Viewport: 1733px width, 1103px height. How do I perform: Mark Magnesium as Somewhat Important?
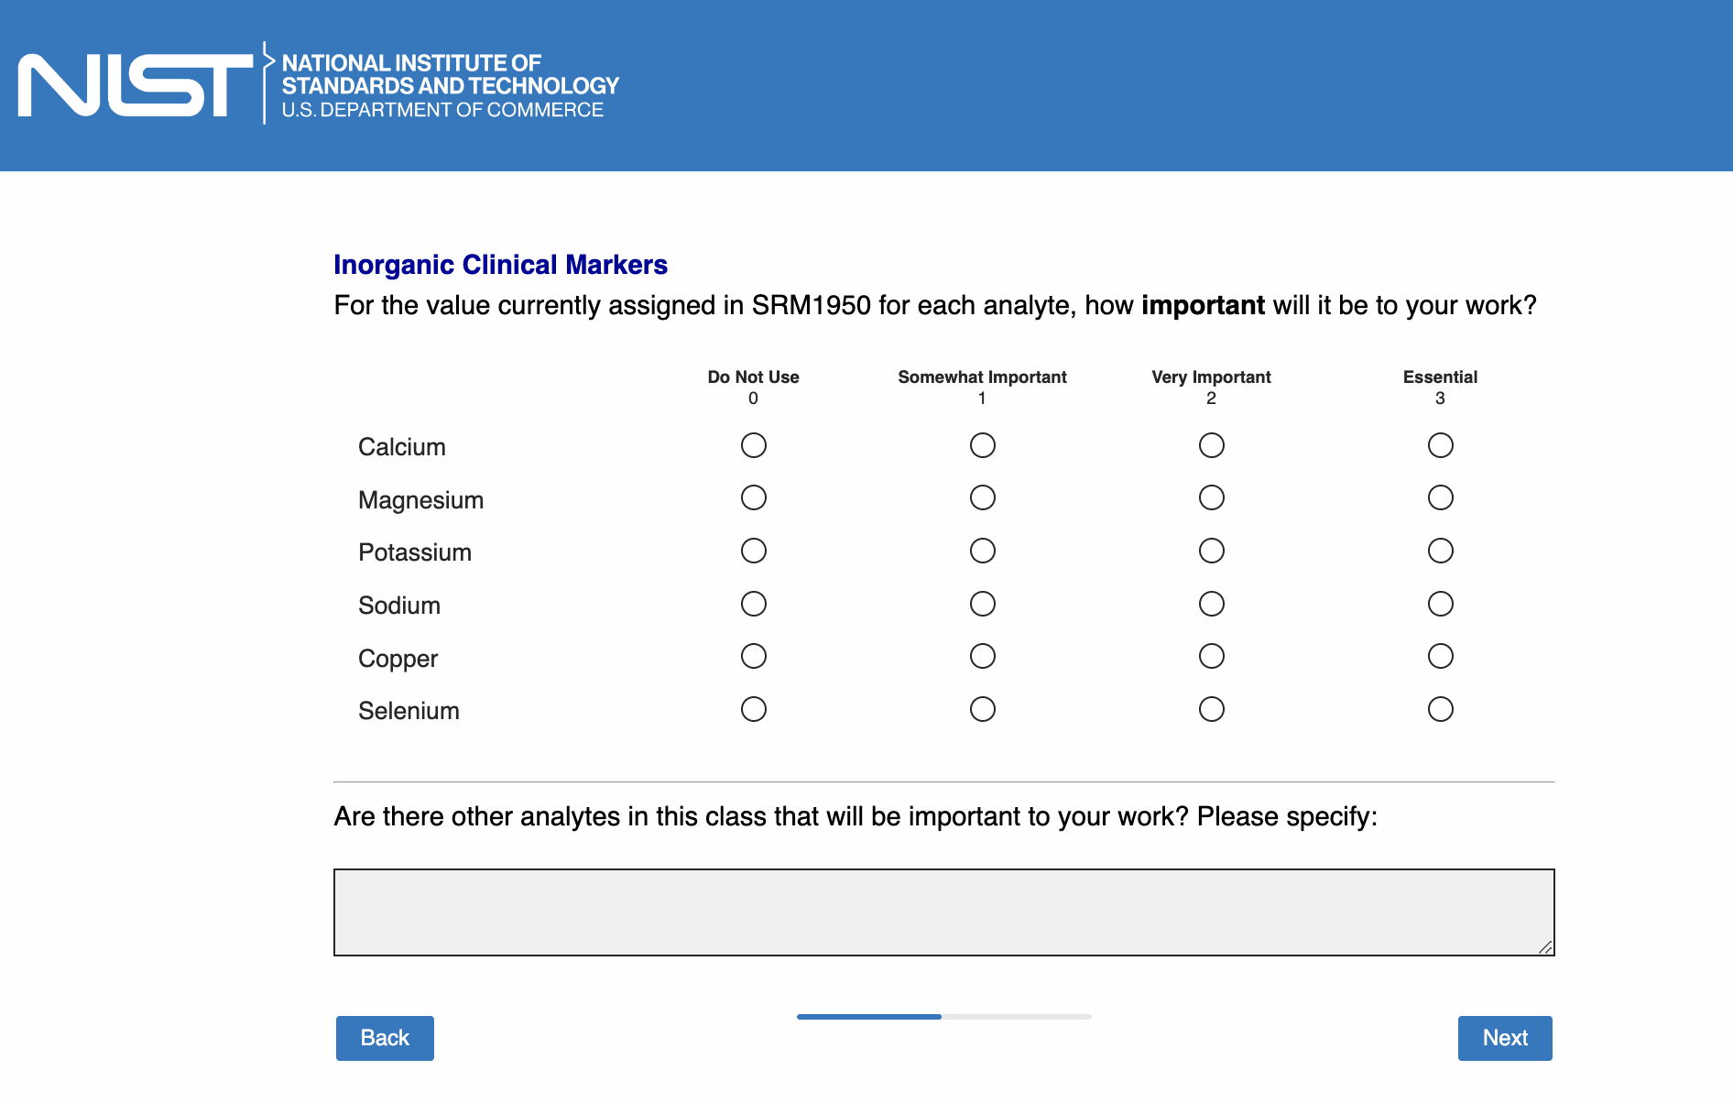(x=982, y=497)
